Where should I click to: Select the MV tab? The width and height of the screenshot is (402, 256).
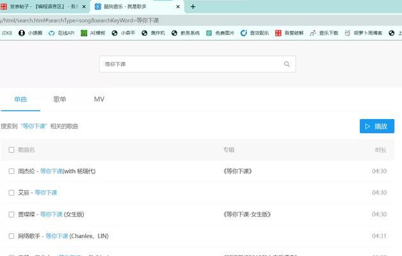99,99
